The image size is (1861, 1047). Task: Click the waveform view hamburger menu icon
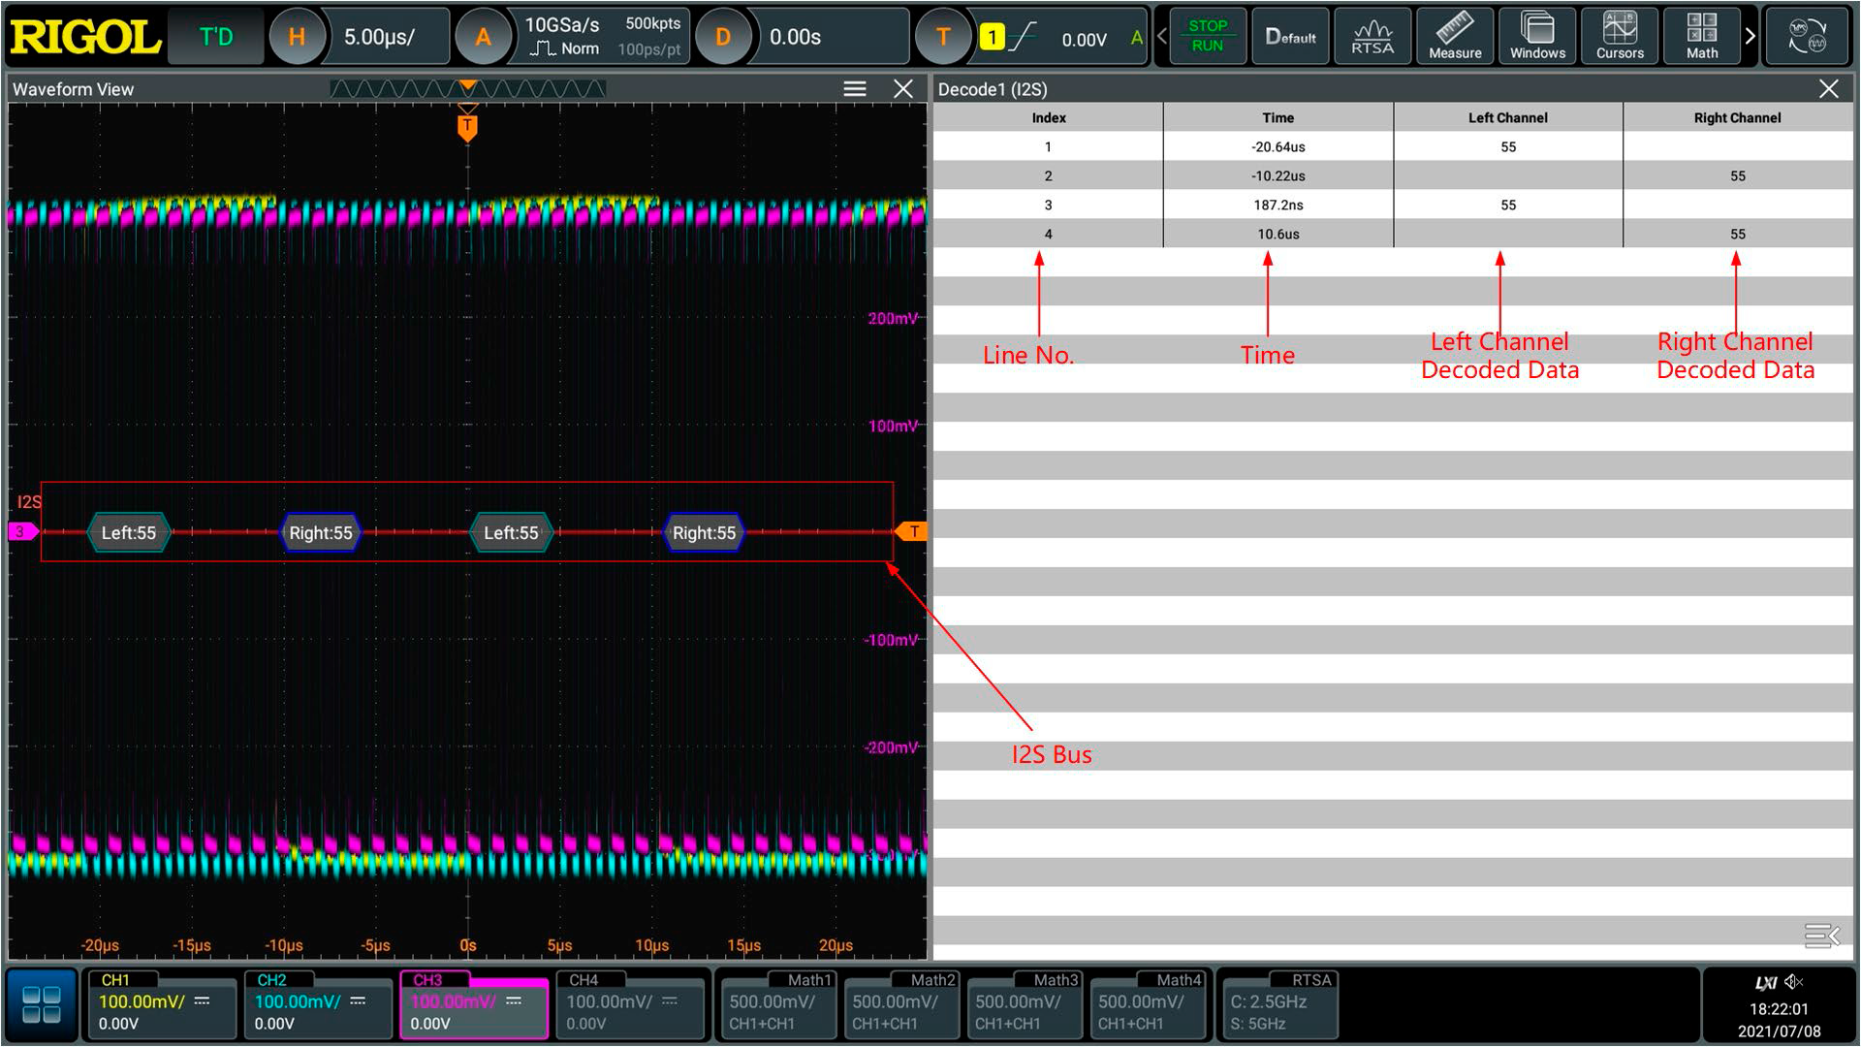854,89
